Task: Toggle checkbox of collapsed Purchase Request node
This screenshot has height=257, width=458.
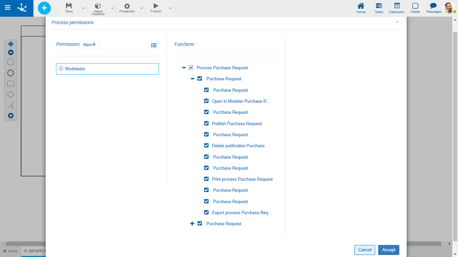Action: point(200,224)
